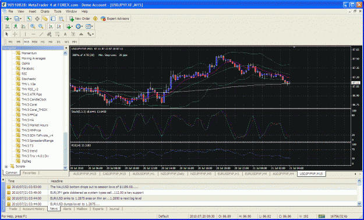
Task: Switch to Line Chart display
Action: point(23,26)
